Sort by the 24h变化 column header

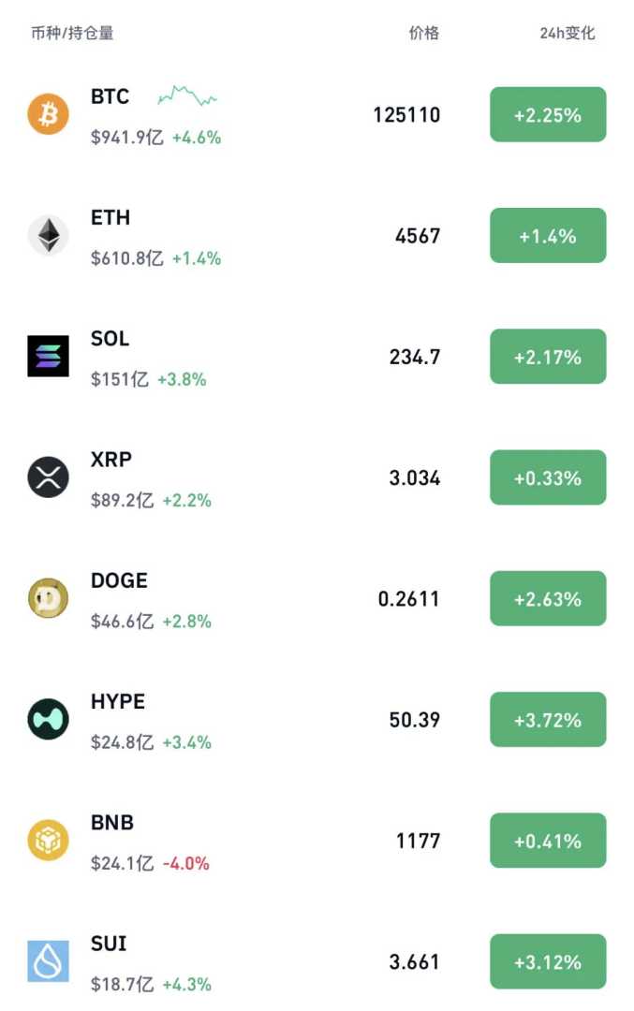tap(567, 34)
